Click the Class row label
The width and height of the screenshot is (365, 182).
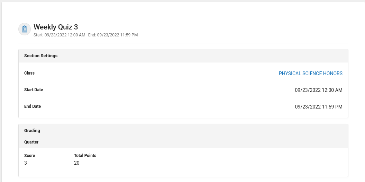(x=29, y=73)
